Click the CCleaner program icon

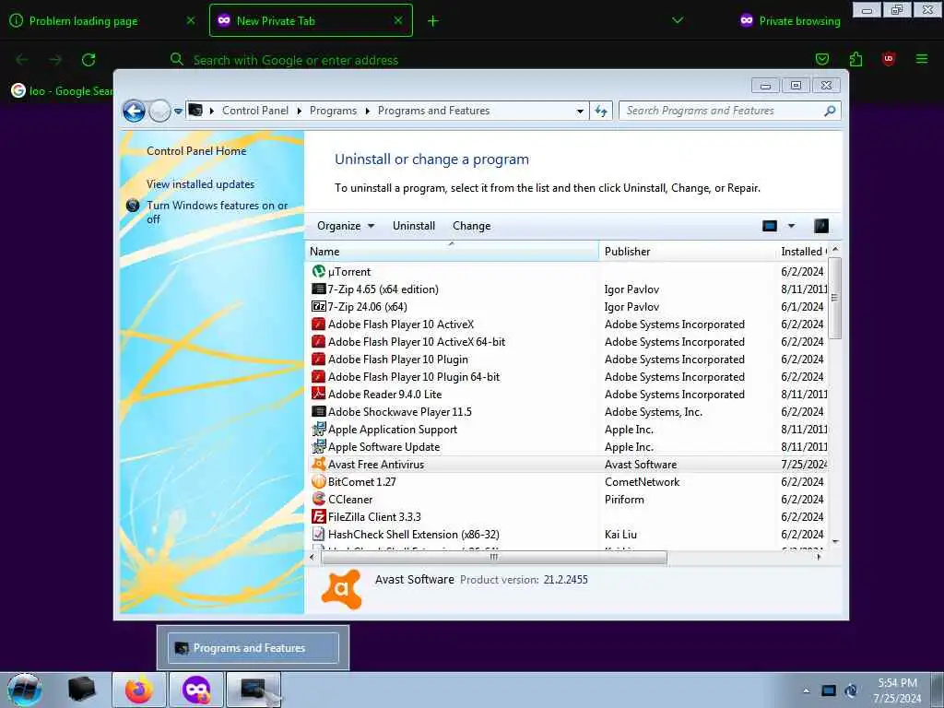click(x=318, y=499)
